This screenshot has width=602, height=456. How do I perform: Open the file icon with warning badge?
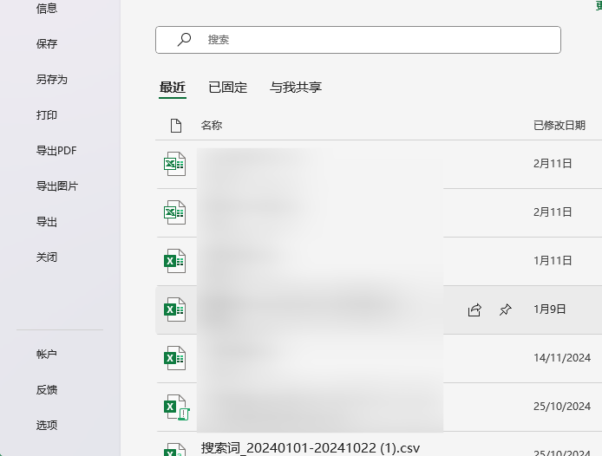click(x=177, y=407)
